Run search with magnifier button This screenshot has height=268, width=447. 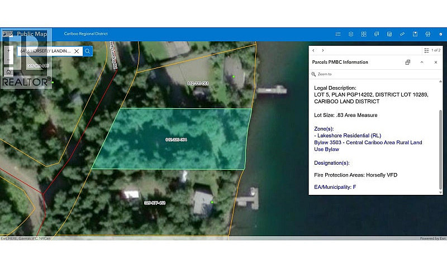tap(88, 51)
